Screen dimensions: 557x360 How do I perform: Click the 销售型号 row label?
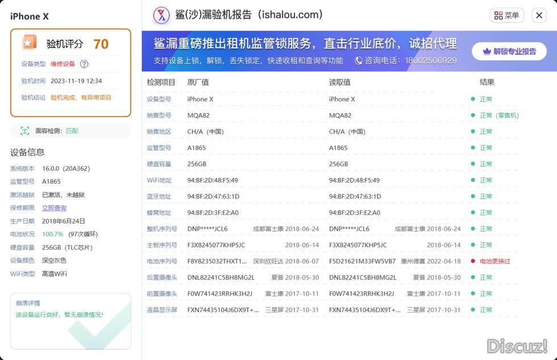159,115
